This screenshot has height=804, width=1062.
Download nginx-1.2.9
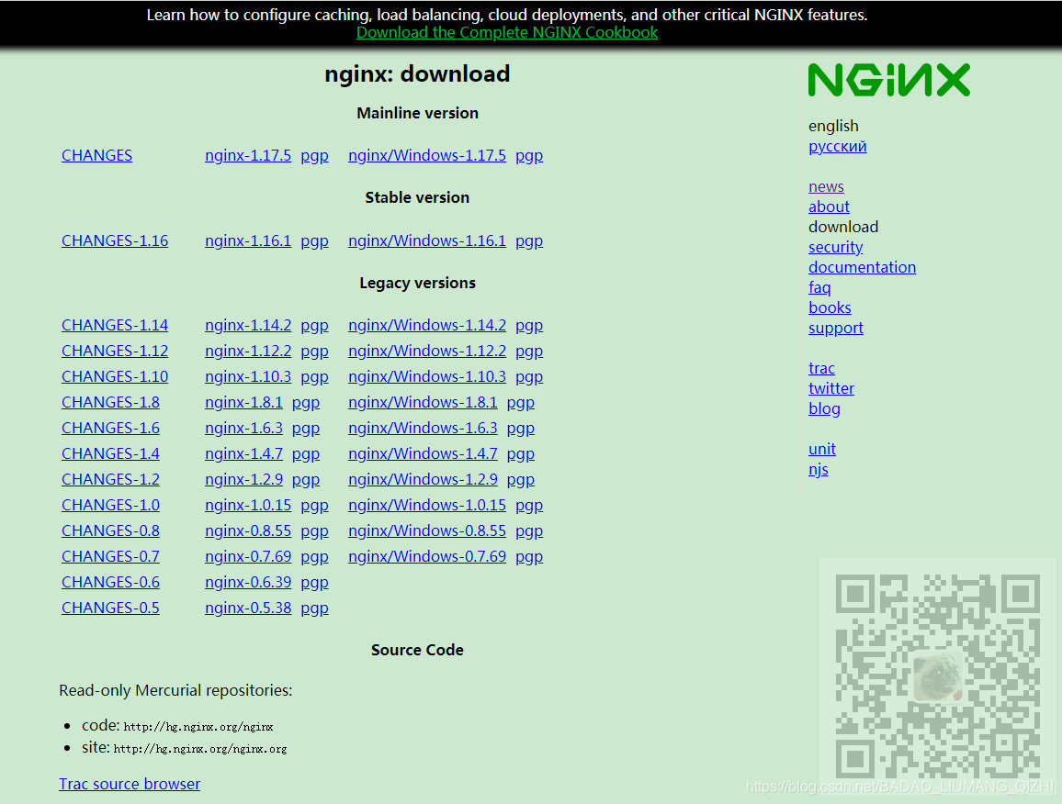[x=243, y=480]
